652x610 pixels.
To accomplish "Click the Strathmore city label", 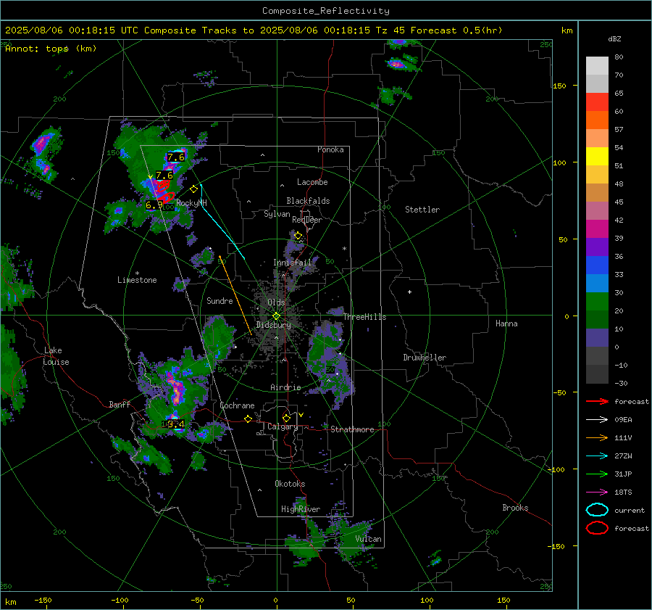I will point(352,429).
